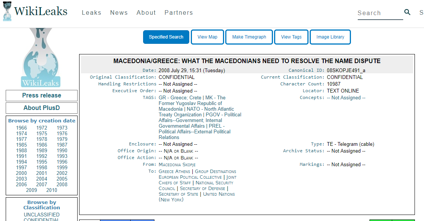424x221 pixels.
Task: Click the Make Timegraph button
Action: click(x=249, y=37)
